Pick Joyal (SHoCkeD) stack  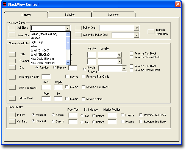click(48, 54)
